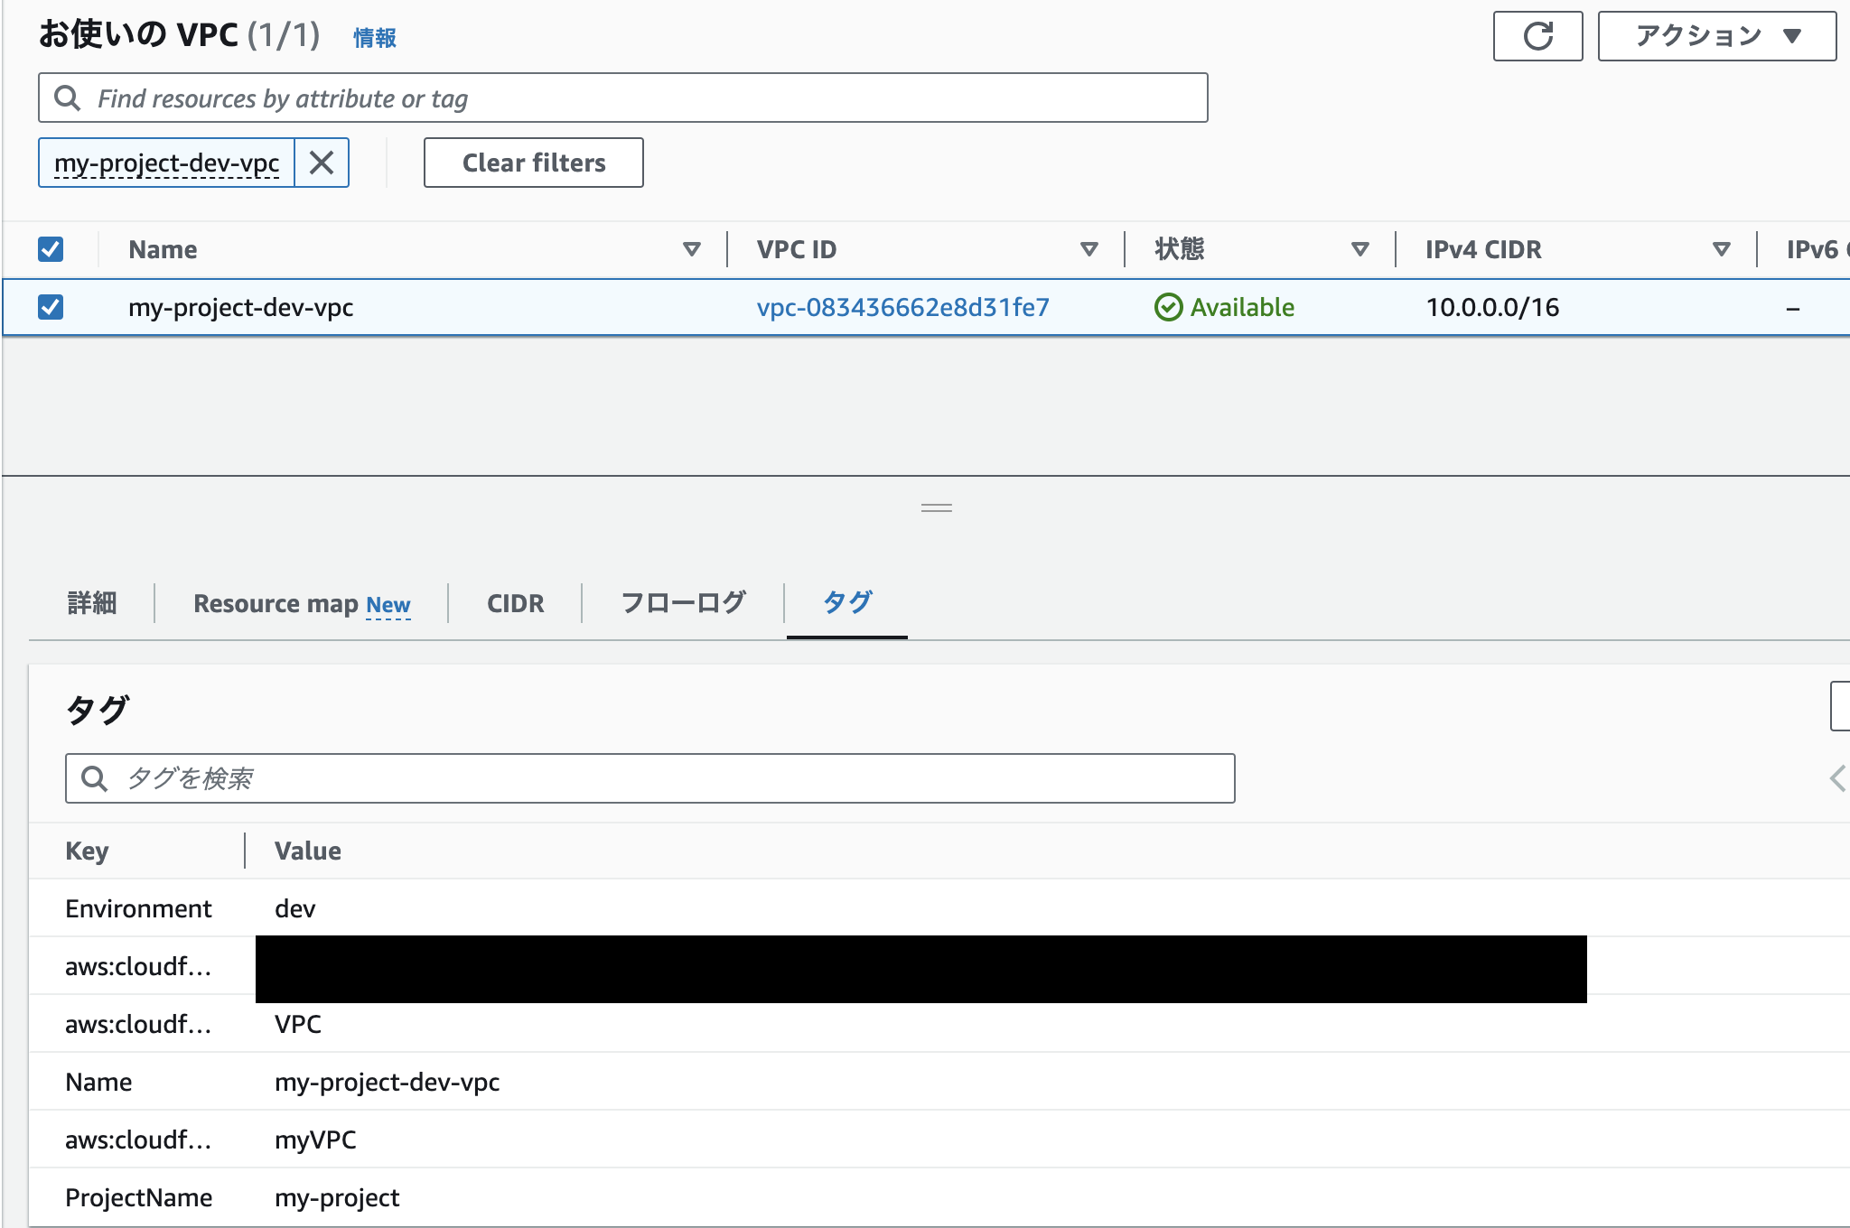Open the vpc-083436662e8d31fe7 link
Viewport: 1850px width, 1228px height.
tap(902, 307)
